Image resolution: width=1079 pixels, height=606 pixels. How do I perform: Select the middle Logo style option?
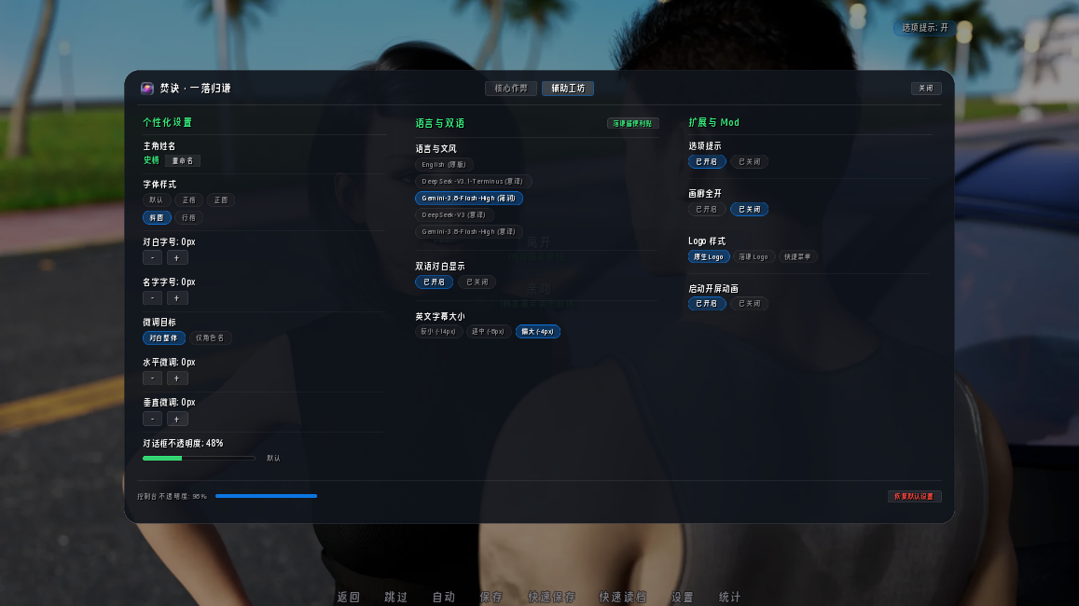click(x=754, y=256)
